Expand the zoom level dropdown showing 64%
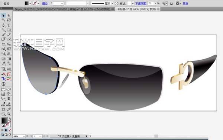Viewport: 223px width, 140px height. (x=24, y=136)
